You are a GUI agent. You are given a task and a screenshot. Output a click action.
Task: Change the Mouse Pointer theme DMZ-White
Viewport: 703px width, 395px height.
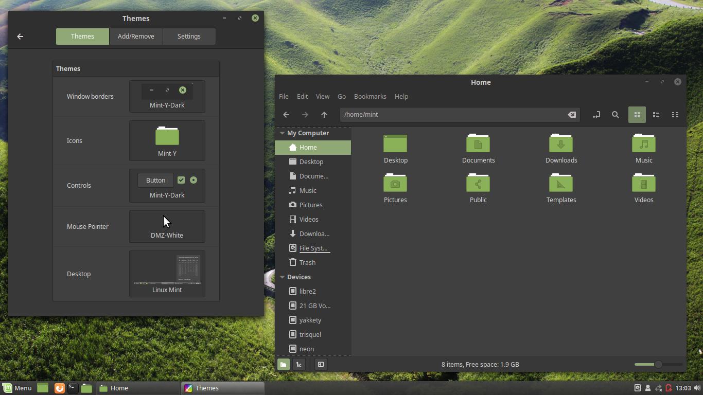(x=167, y=227)
